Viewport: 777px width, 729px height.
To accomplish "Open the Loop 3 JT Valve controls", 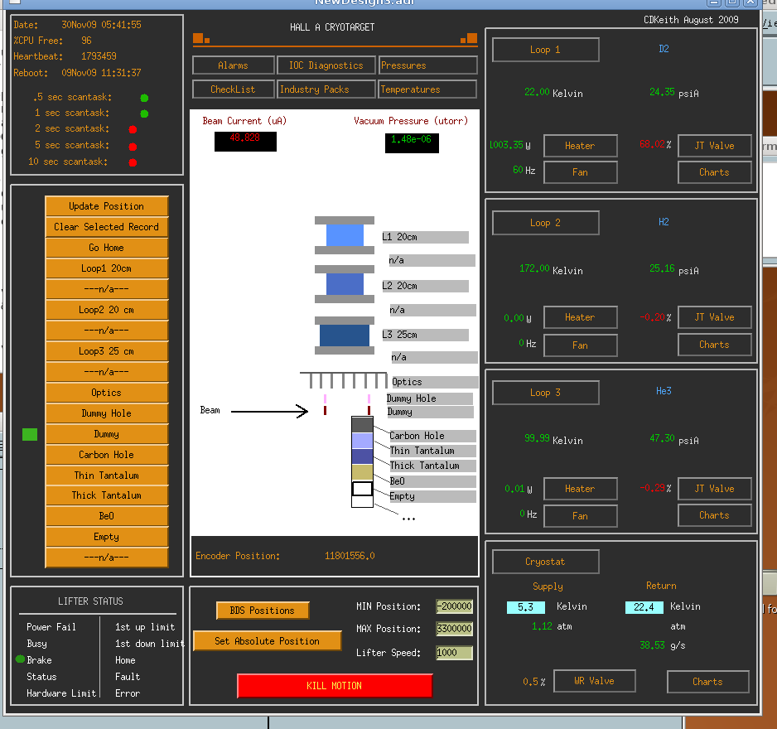I will coord(715,489).
